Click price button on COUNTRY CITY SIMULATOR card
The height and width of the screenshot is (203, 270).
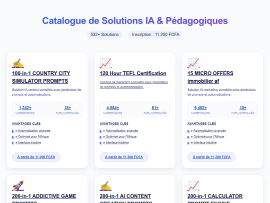pos(36,157)
